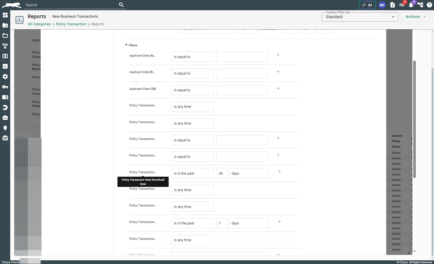The width and height of the screenshot is (434, 264).
Task: Open the magnet icon in sidebar
Action: [5, 107]
